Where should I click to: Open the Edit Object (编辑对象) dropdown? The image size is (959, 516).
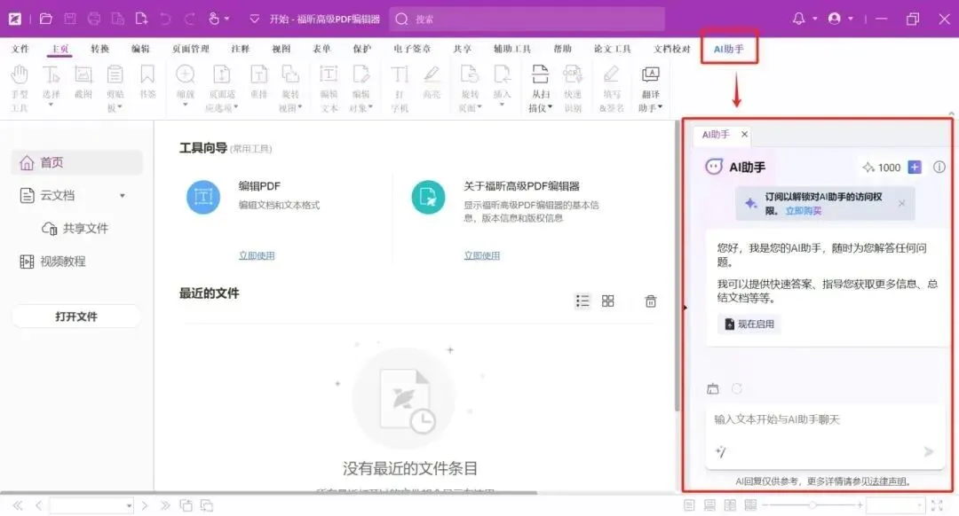tap(370, 107)
